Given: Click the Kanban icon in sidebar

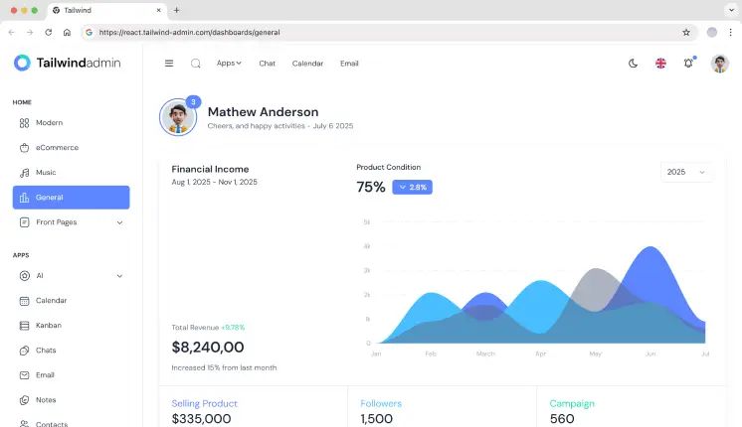Looking at the screenshot, I should [x=24, y=326].
